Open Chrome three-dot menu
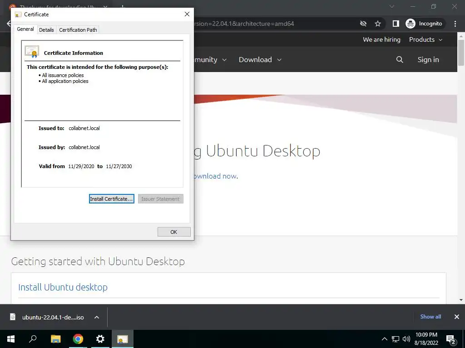Screen dimensions: 465x348 click(455, 24)
